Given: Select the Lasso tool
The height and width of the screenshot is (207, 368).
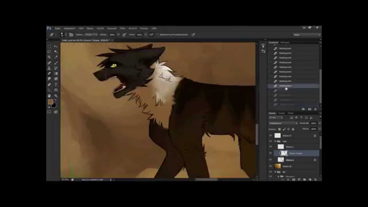Looking at the screenshot, I should pos(49,52).
